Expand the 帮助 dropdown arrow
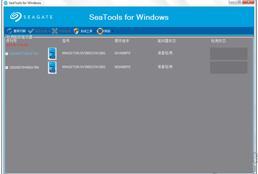 [x=112, y=31]
